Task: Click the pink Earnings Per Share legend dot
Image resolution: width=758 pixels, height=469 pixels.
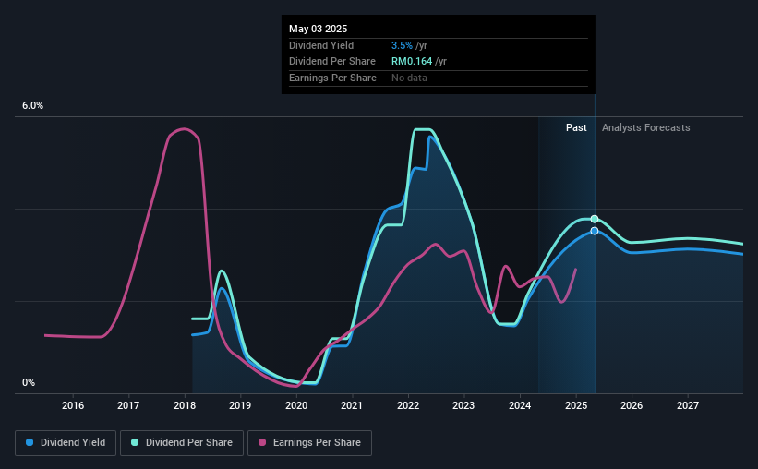Action: 262,442
